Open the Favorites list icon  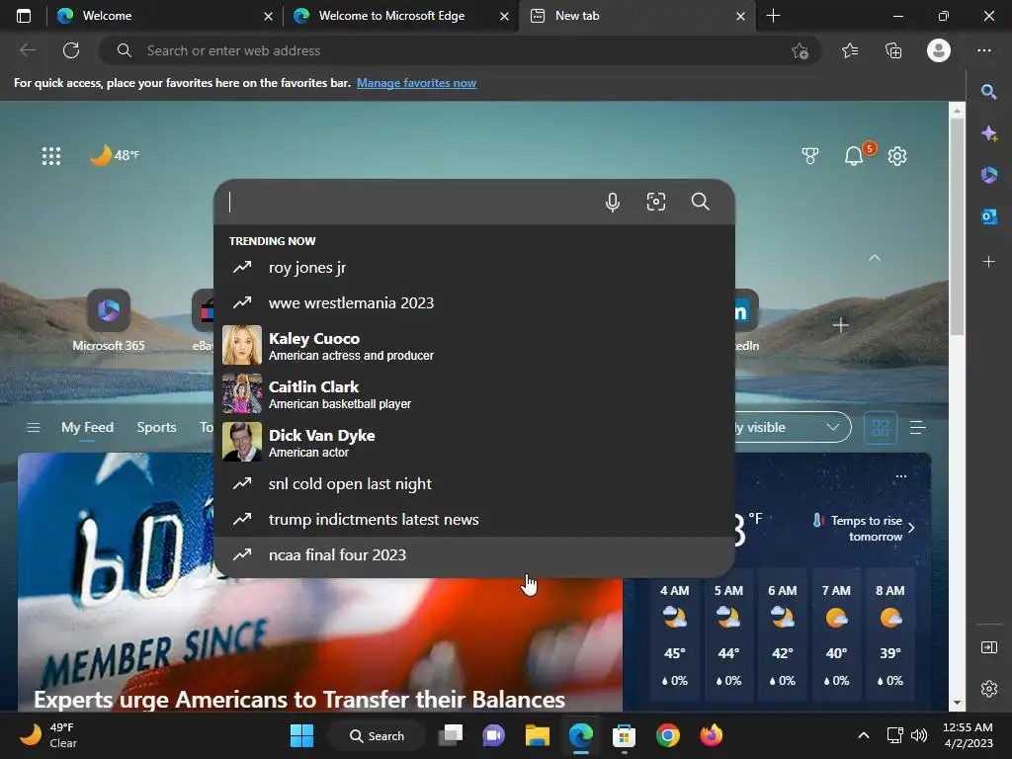(850, 50)
